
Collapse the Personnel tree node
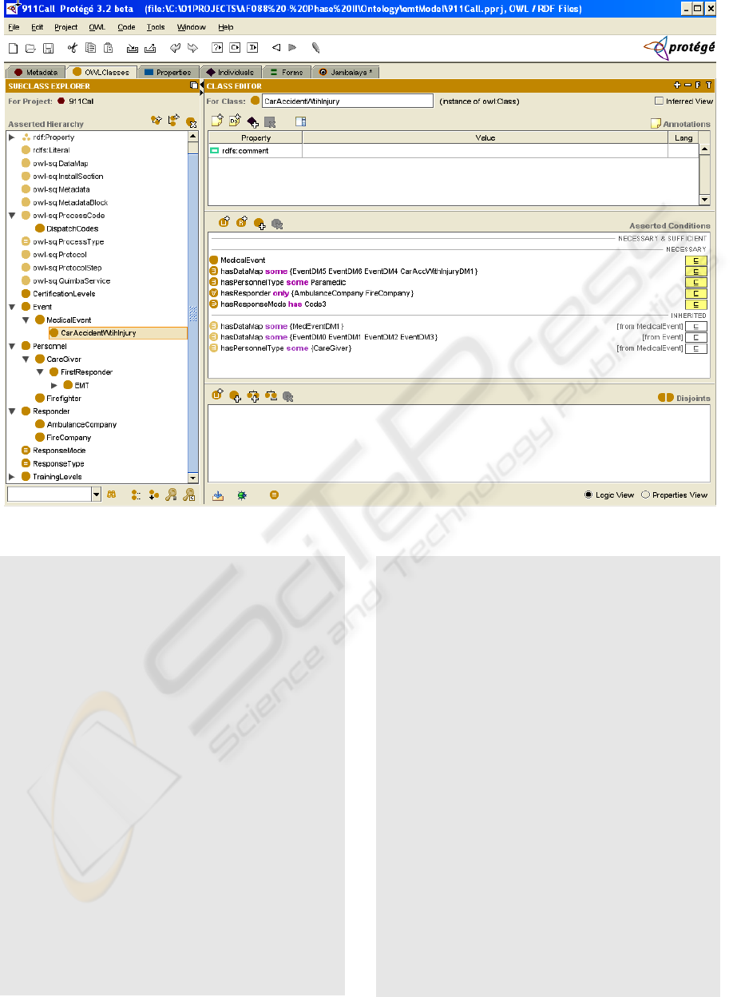pos(12,346)
